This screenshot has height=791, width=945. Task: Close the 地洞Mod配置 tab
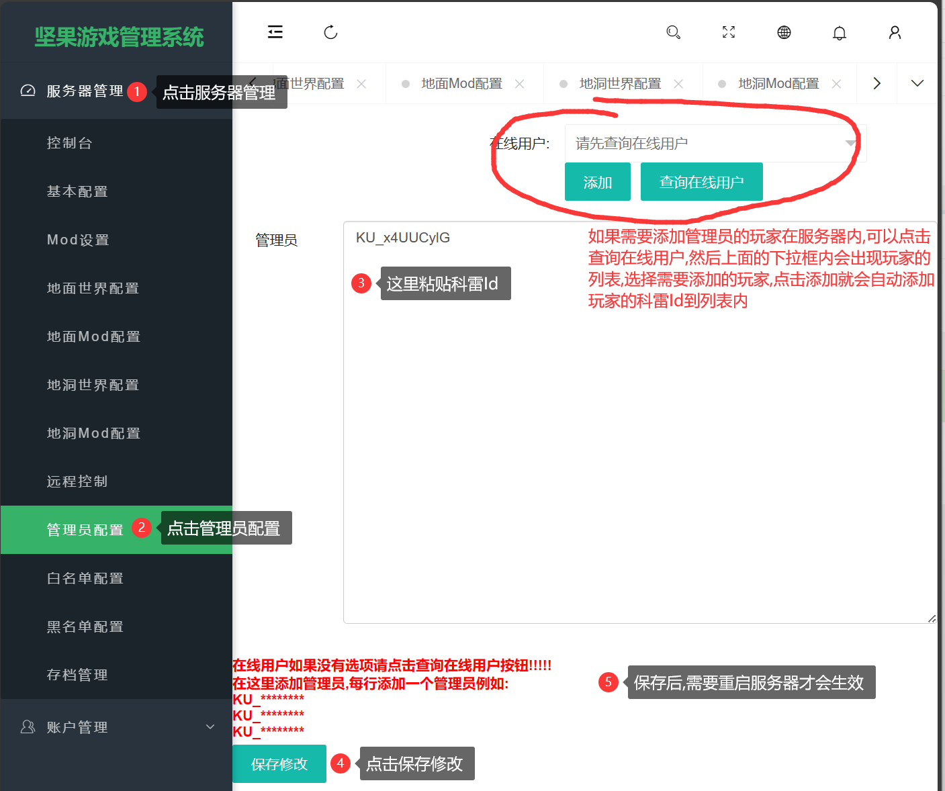(836, 84)
